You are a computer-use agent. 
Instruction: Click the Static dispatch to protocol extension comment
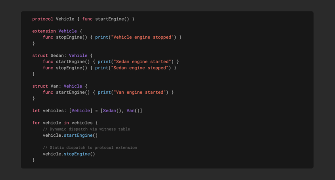[90, 148]
